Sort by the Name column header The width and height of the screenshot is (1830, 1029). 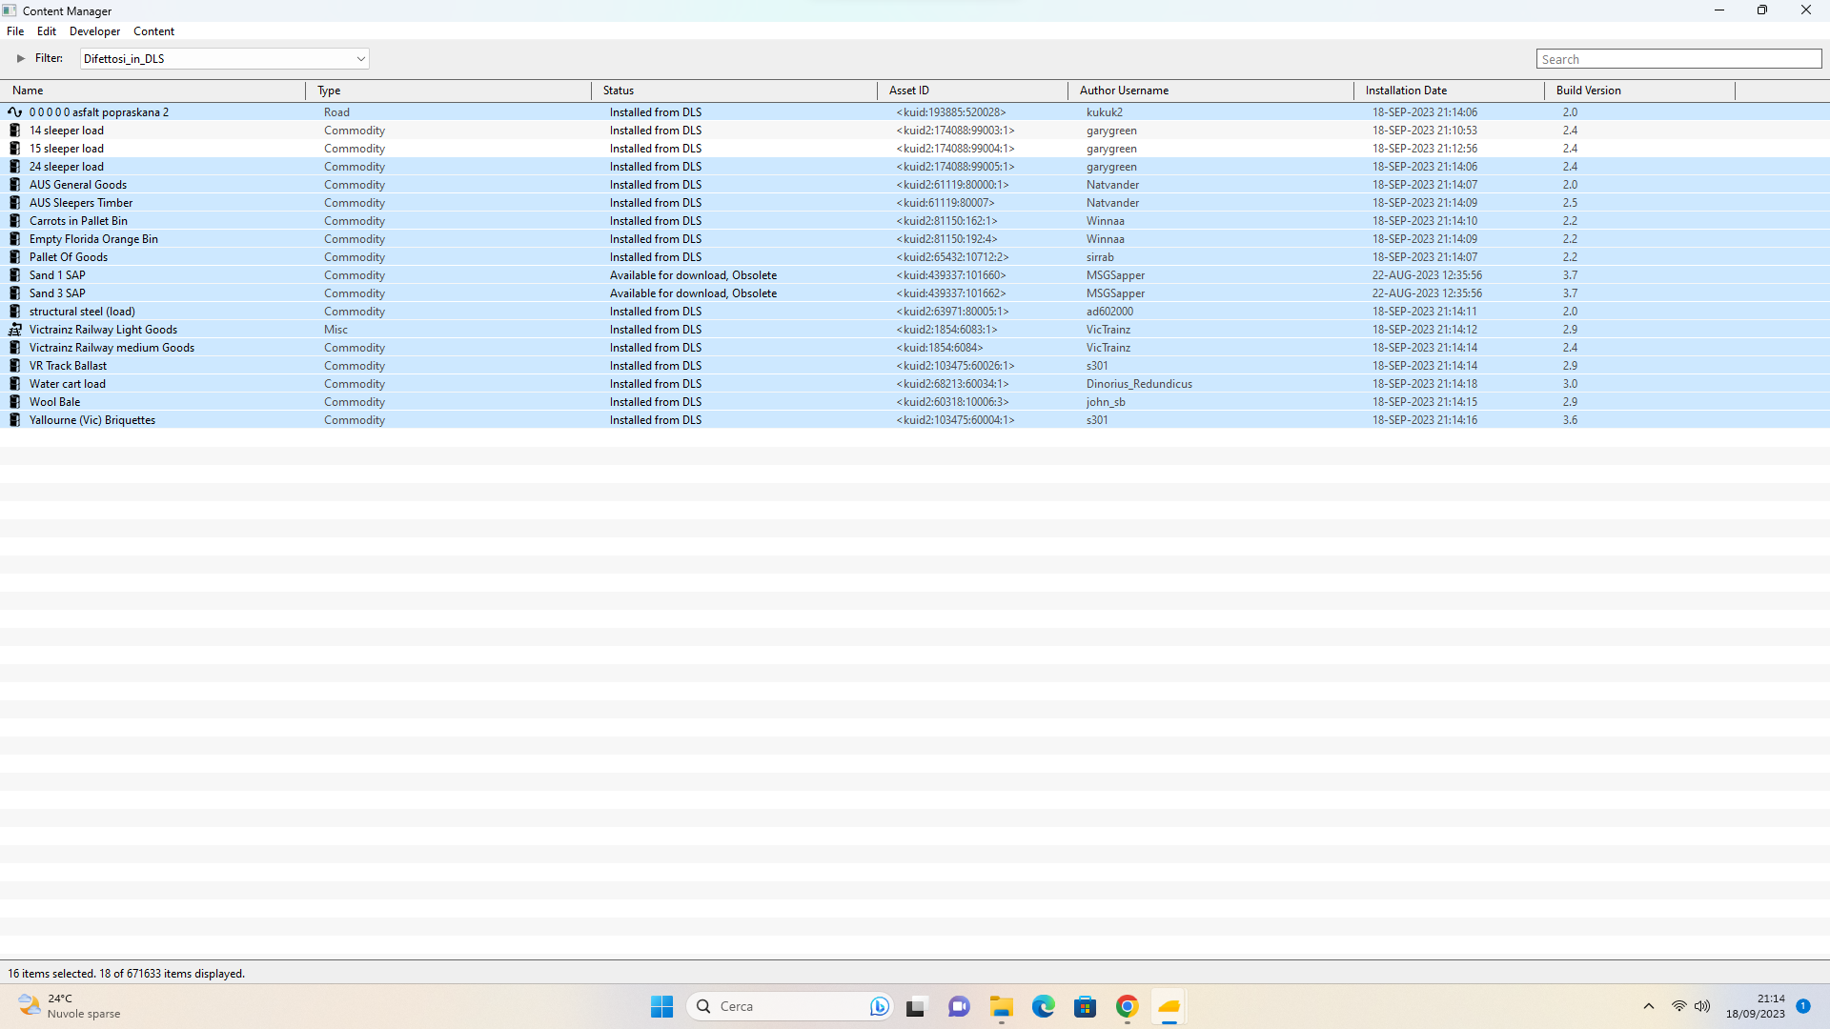click(152, 91)
